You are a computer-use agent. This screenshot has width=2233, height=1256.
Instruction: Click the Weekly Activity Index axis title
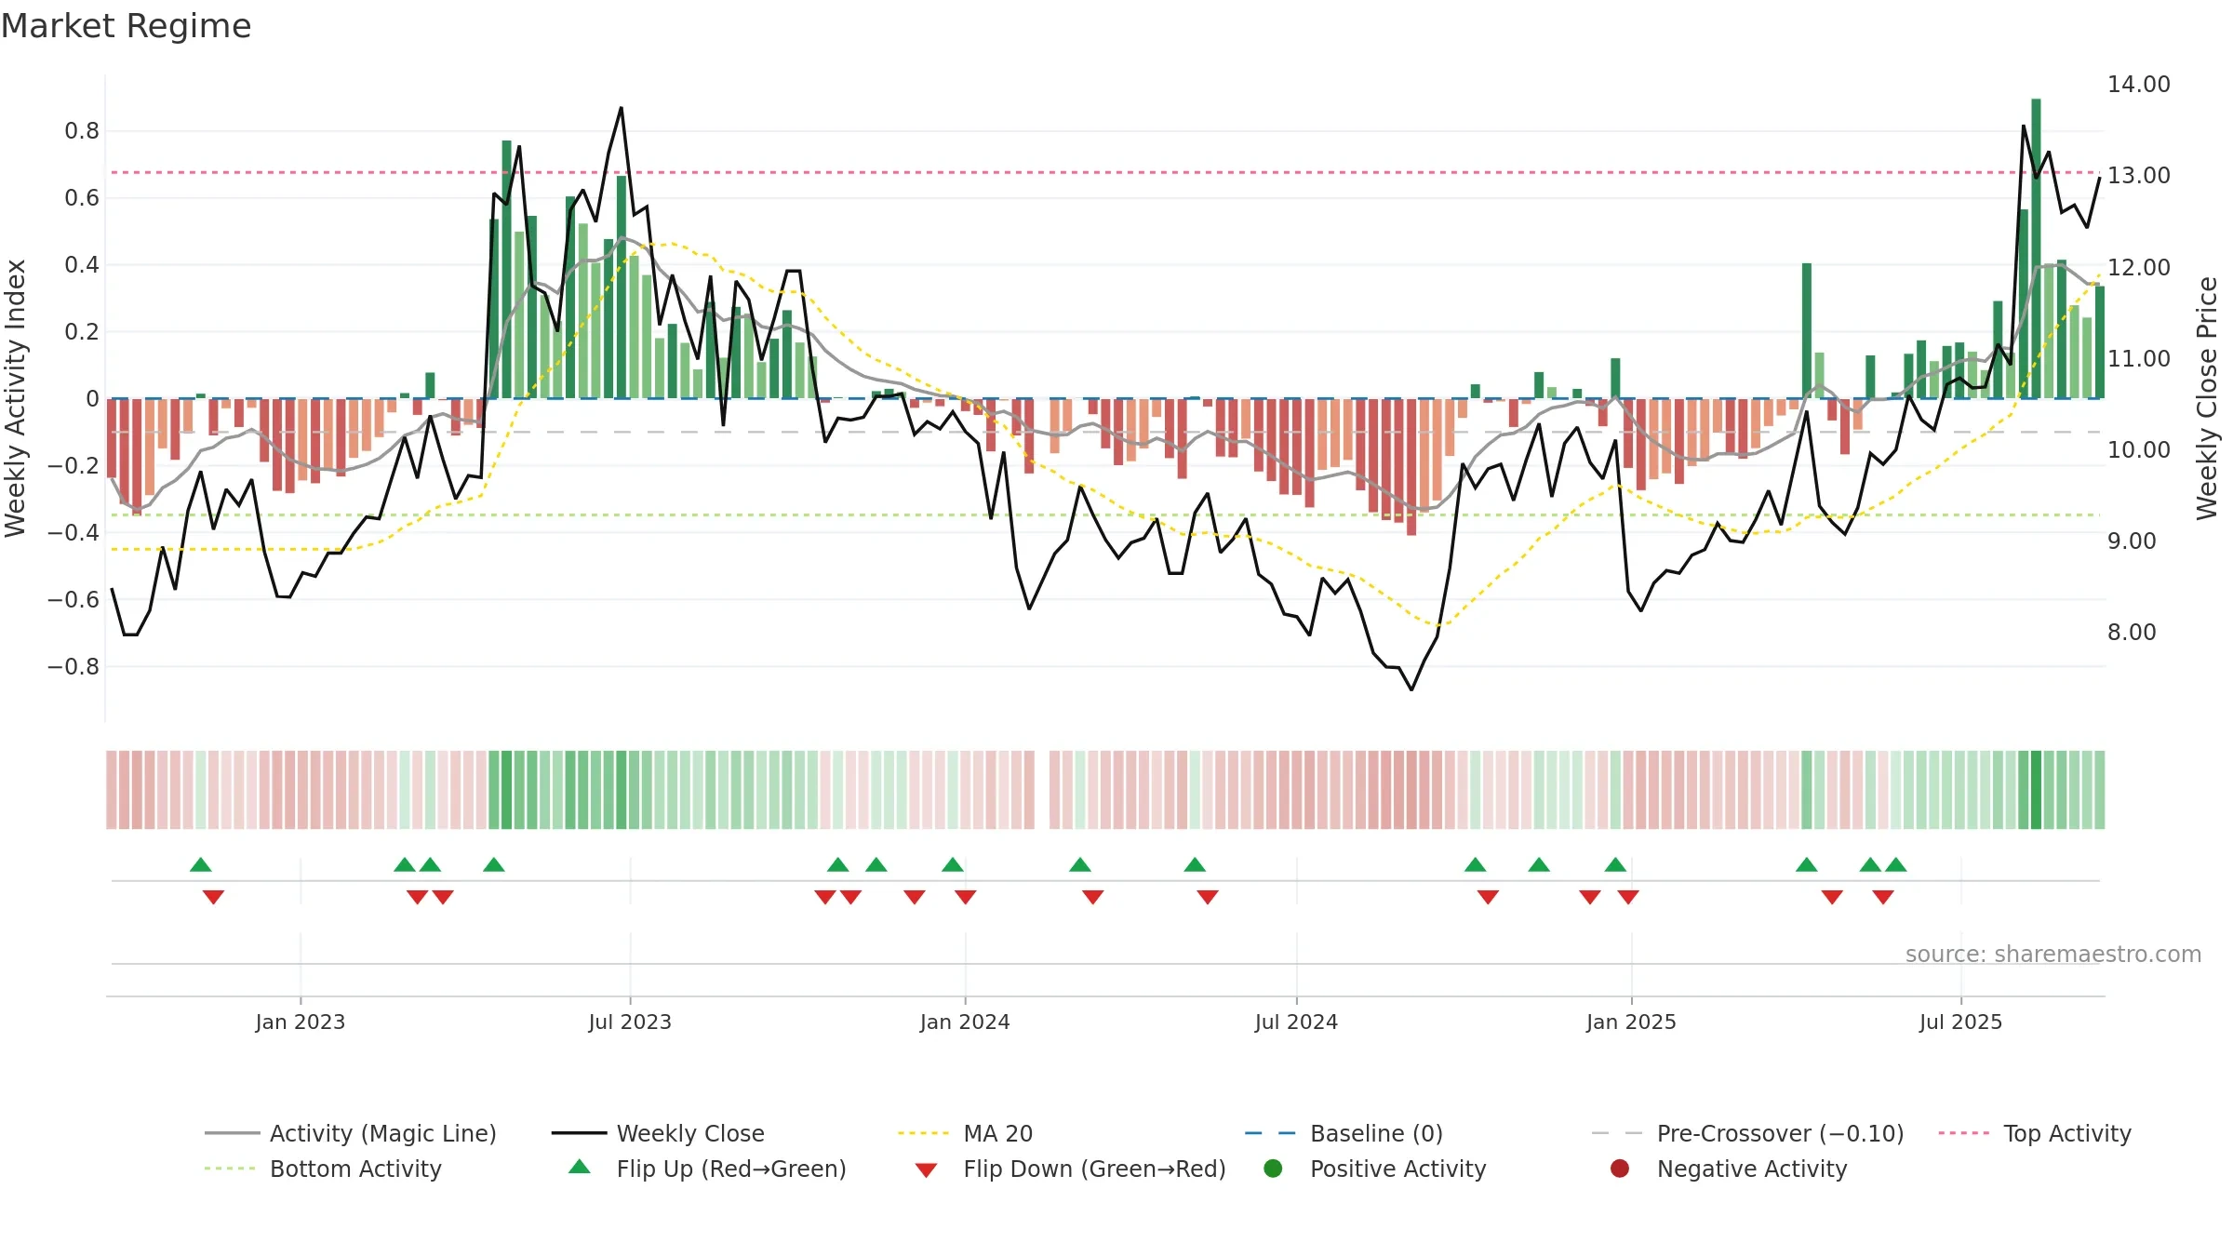click(x=15, y=398)
